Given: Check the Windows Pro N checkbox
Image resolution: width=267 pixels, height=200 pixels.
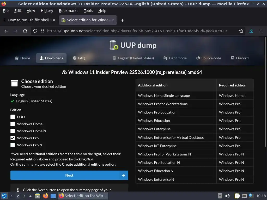Looking at the screenshot, I should pyautogui.click(x=13, y=145).
